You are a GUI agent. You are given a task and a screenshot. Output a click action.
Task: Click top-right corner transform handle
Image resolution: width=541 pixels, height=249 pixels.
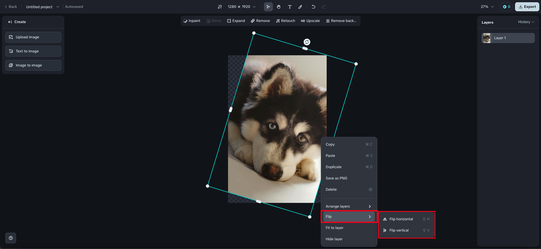356,64
